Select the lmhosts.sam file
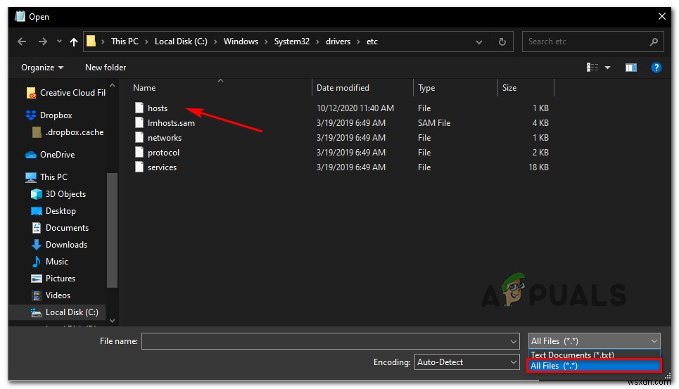Viewport: 679px width, 389px height. tap(171, 123)
